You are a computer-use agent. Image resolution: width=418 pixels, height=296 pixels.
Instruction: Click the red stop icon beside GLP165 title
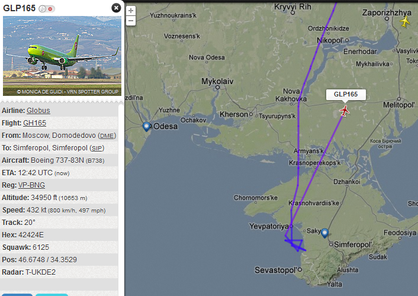(x=50, y=9)
